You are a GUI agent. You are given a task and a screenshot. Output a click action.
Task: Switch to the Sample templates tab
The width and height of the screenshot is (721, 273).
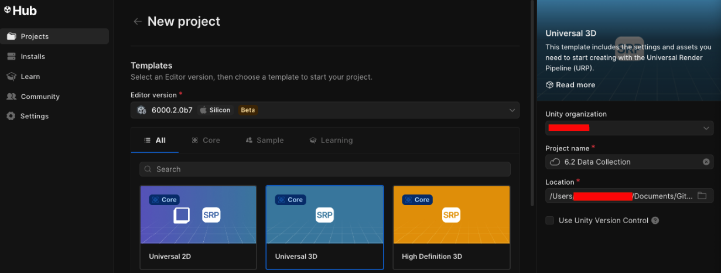pyautogui.click(x=265, y=141)
